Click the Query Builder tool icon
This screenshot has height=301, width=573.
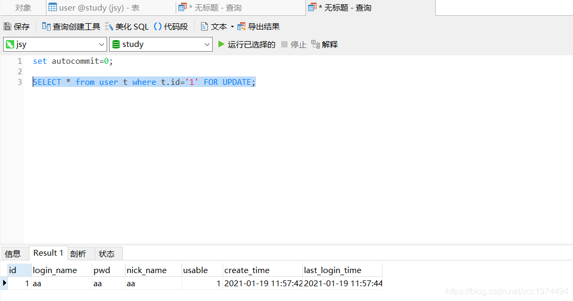[46, 26]
